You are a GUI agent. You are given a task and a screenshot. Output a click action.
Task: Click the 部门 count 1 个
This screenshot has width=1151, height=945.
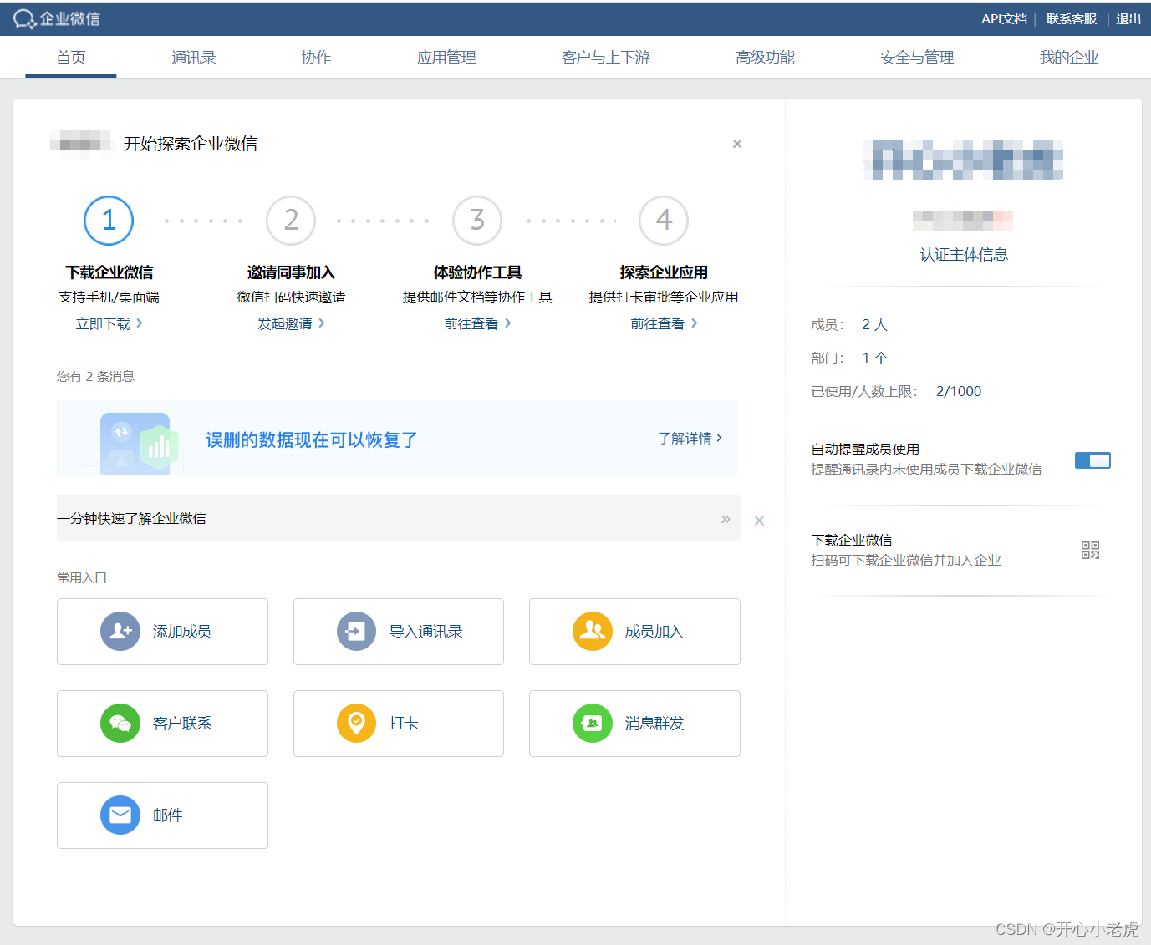[875, 358]
